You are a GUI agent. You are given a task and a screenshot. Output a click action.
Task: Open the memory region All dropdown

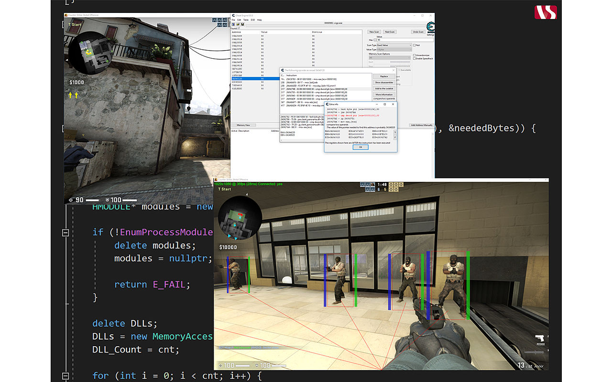389,58
